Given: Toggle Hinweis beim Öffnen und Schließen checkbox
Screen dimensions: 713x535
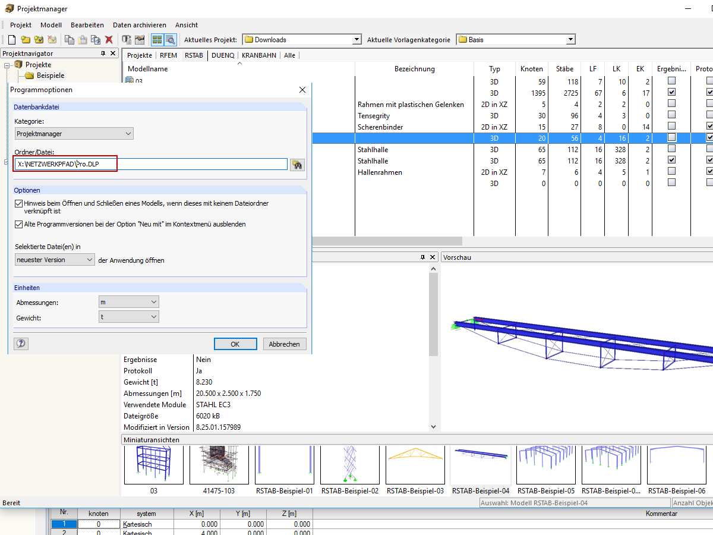Looking at the screenshot, I should click(x=18, y=203).
